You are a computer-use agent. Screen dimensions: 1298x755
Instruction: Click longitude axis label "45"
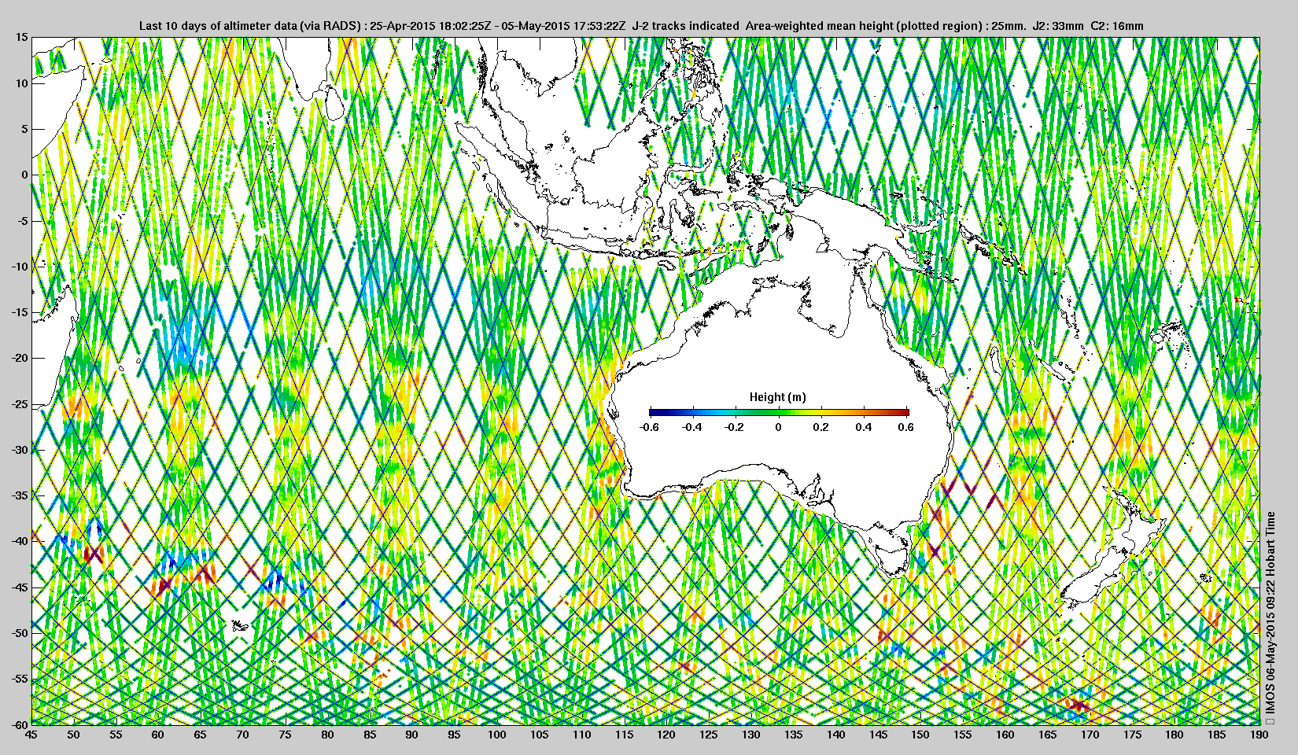click(31, 735)
